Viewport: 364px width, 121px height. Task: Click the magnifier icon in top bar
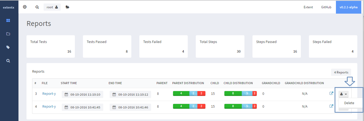[x=37, y=7]
